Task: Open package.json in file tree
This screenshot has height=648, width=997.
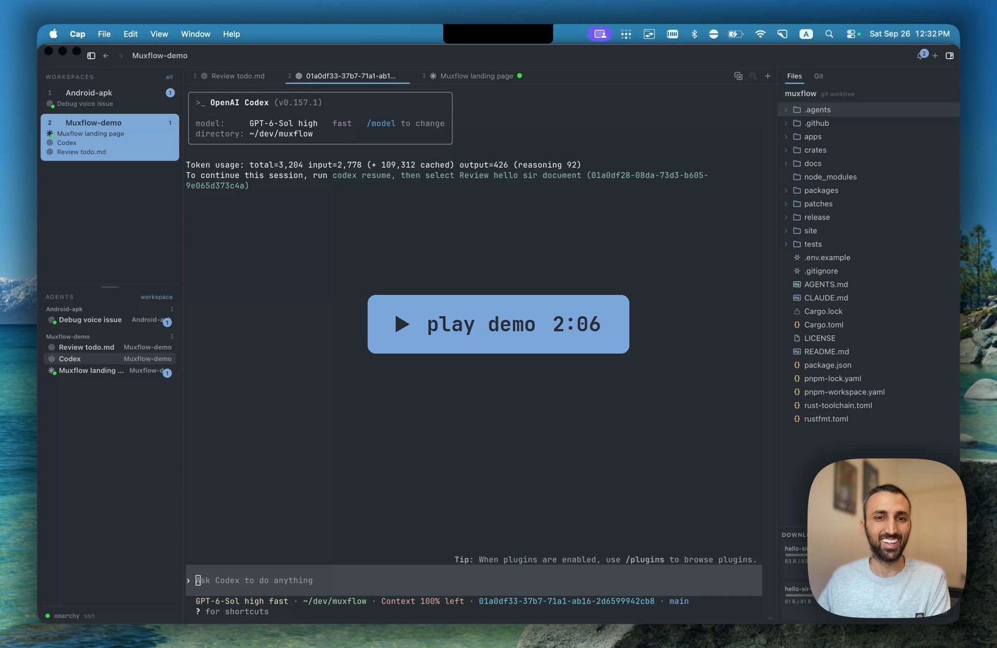Action: point(827,365)
